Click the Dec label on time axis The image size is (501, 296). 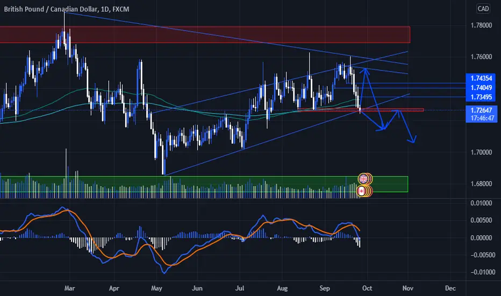point(450,288)
